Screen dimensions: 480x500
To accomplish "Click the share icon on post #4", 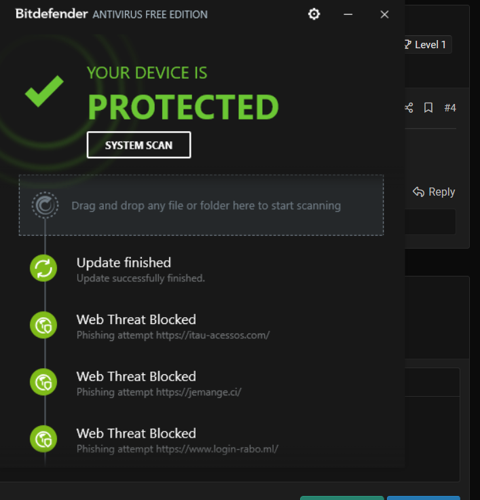I will point(409,108).
